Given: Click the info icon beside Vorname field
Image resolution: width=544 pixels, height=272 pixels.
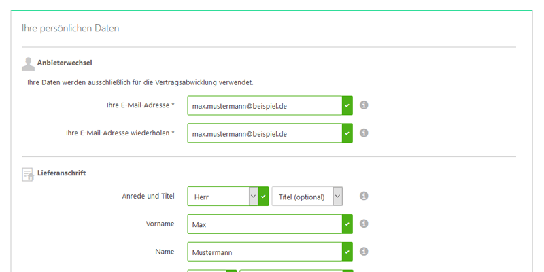Looking at the screenshot, I should pyautogui.click(x=364, y=224).
